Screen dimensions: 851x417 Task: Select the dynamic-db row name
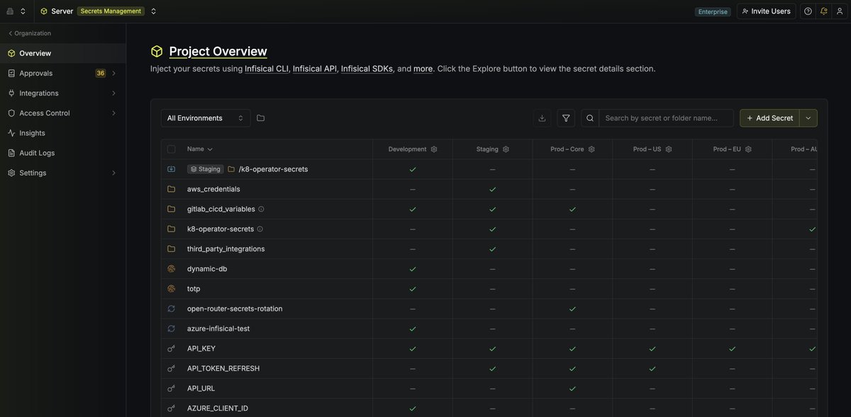tap(207, 269)
